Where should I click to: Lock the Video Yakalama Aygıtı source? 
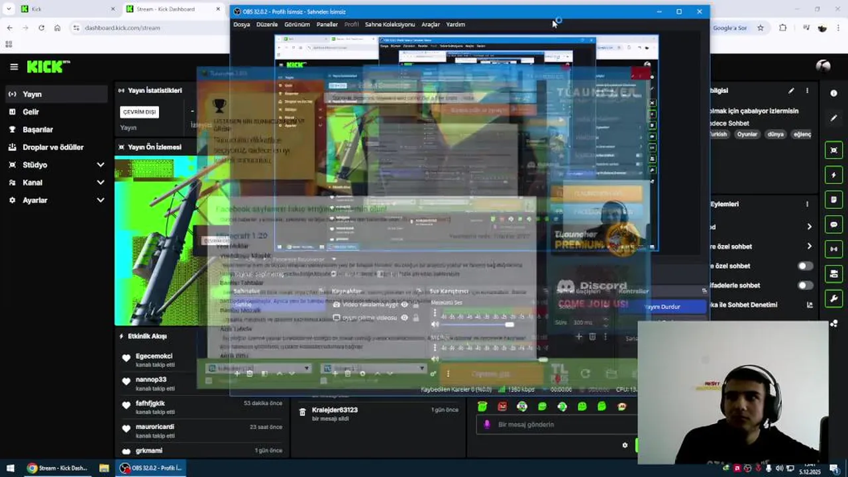tap(416, 305)
